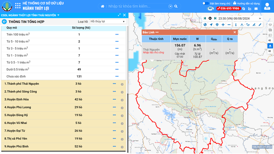274x154 pixels.
Task: Activate locate-me navigation arrow tool
Action: pos(211,25)
